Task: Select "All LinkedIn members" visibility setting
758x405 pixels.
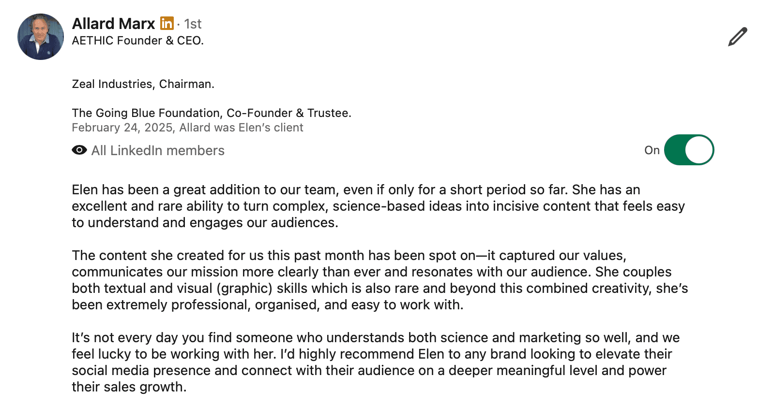Action: click(158, 150)
